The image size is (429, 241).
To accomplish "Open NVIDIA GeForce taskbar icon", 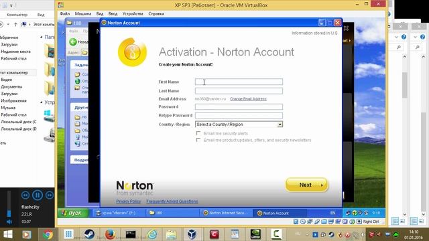I will [255, 234].
